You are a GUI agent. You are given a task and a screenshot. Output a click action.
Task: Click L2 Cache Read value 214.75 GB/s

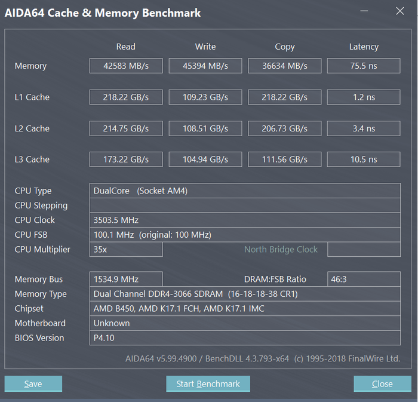point(126,128)
